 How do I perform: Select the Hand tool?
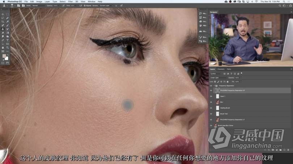tap(3, 48)
